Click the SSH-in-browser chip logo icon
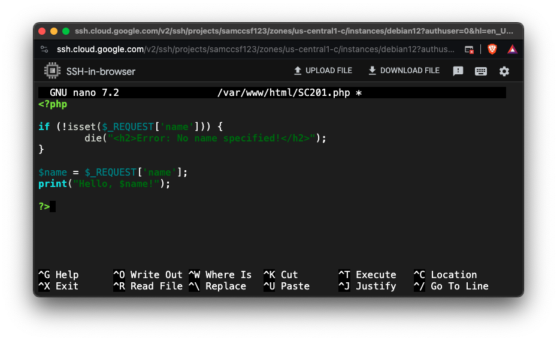Viewport: 557px width, 341px height. tap(53, 71)
